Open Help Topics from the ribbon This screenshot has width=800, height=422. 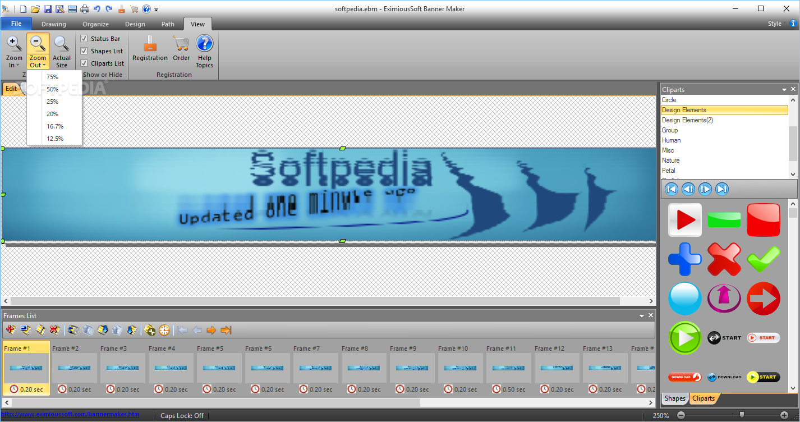(x=204, y=51)
